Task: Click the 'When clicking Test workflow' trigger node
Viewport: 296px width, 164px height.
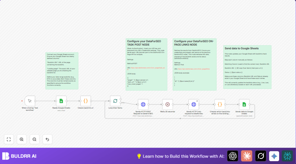Action: coord(30,101)
